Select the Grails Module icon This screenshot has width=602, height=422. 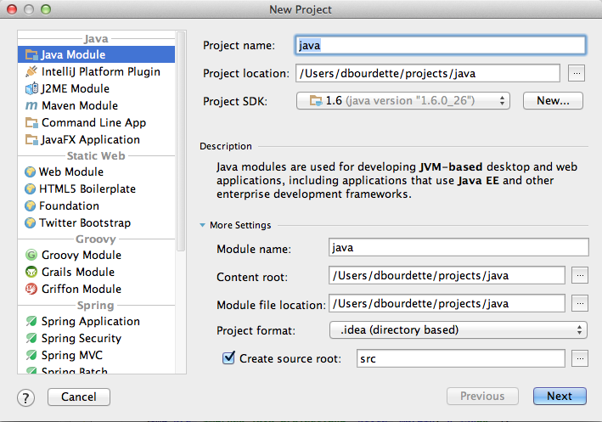[31, 272]
